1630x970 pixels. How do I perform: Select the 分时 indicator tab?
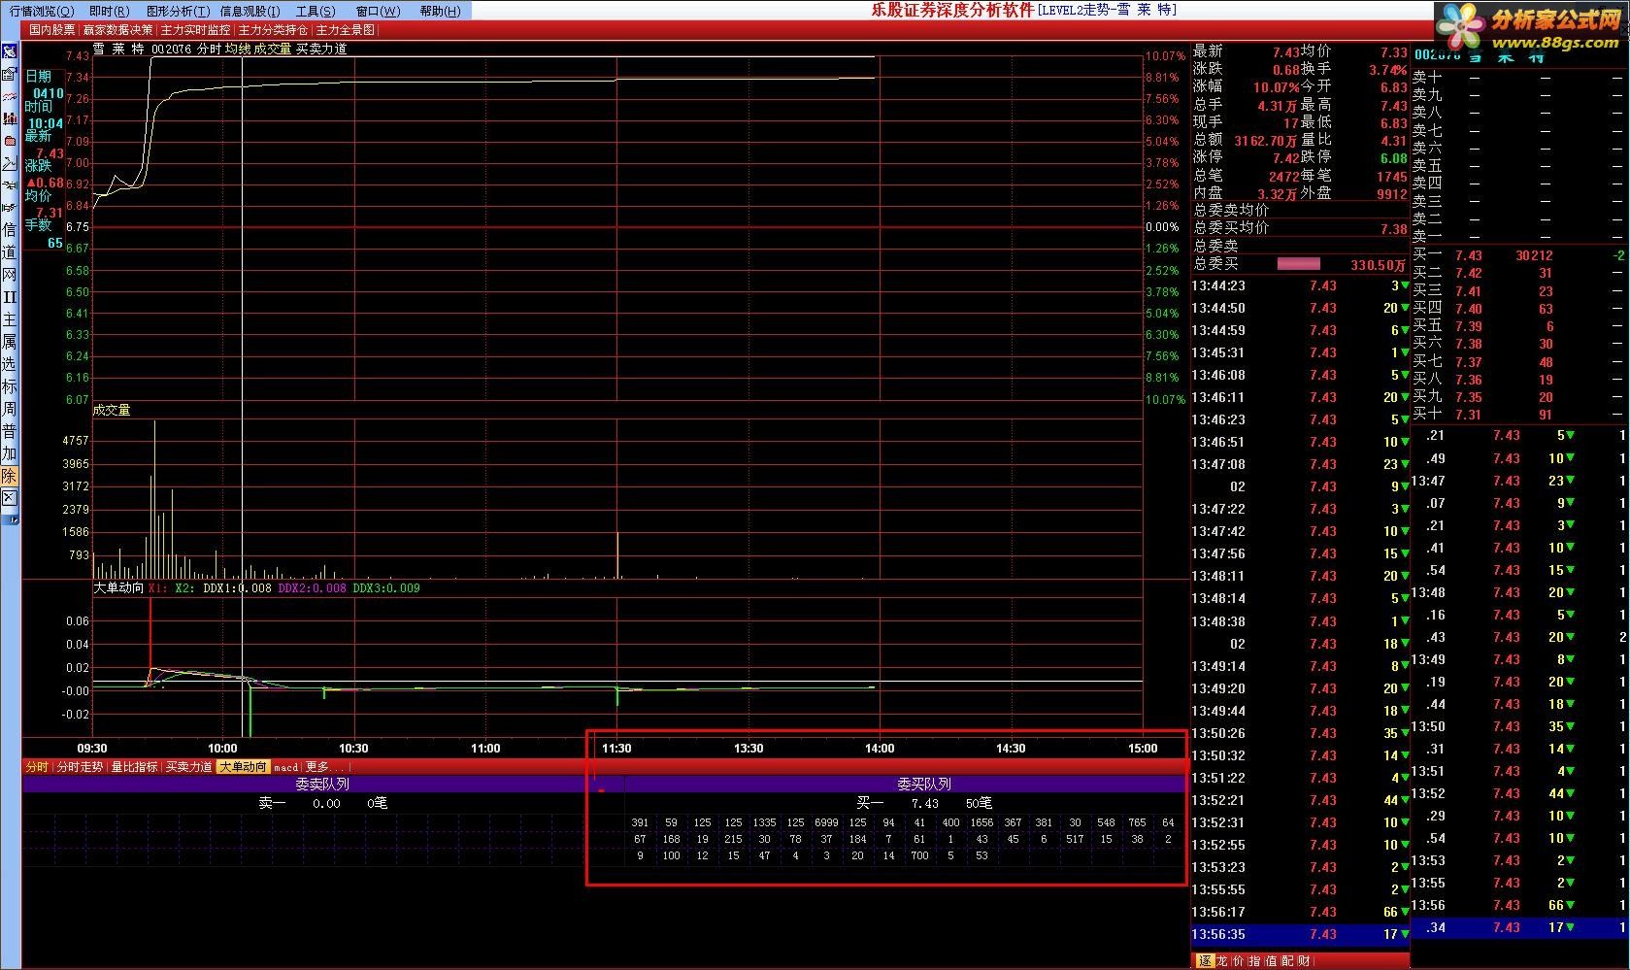[37, 767]
